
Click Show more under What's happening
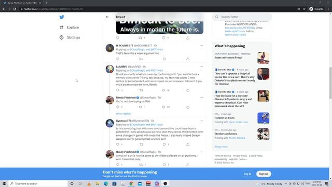[221, 146]
